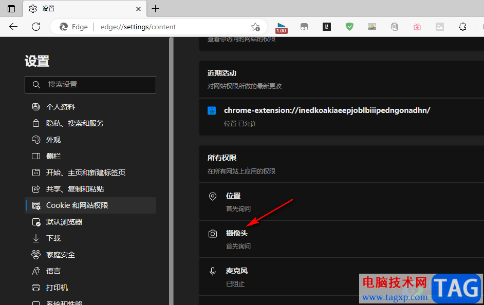This screenshot has height=305, width=484.
Task: Open 外观 settings section
Action: (90, 140)
